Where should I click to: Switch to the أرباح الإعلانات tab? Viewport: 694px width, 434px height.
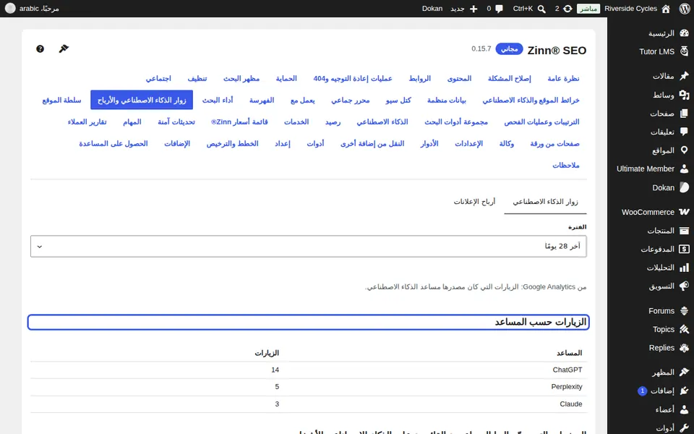pyautogui.click(x=474, y=202)
